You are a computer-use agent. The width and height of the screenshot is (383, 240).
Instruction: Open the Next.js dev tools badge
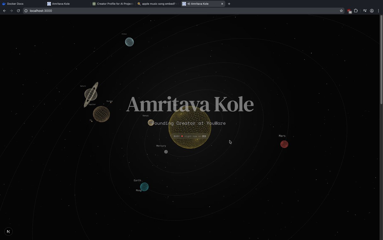(8, 231)
